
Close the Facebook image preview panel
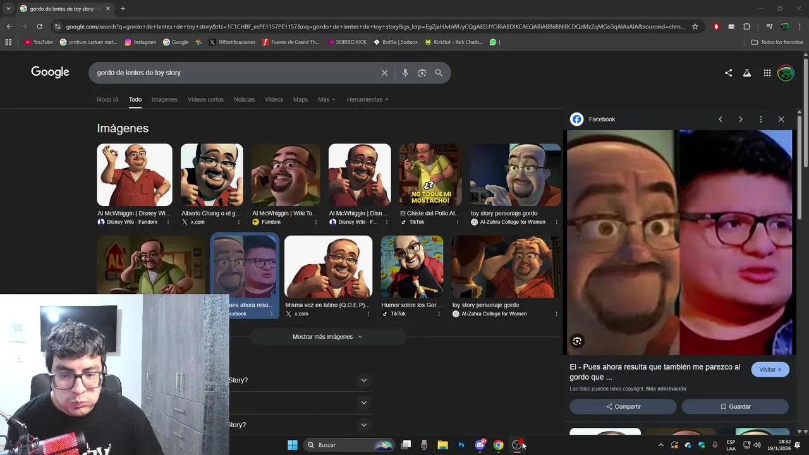781,119
